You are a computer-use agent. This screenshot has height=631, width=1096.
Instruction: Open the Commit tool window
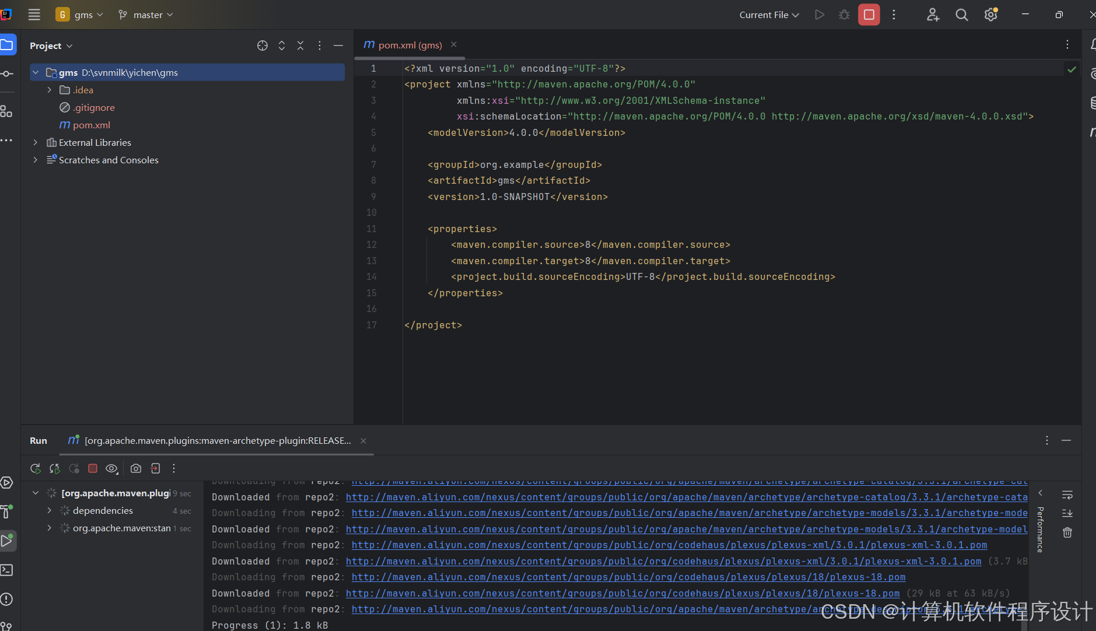pyautogui.click(x=7, y=73)
